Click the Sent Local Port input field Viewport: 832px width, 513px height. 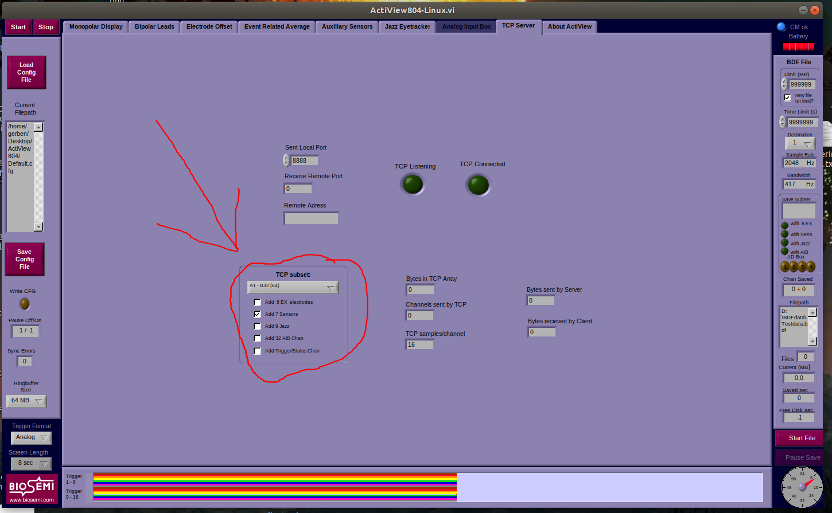pyautogui.click(x=304, y=160)
